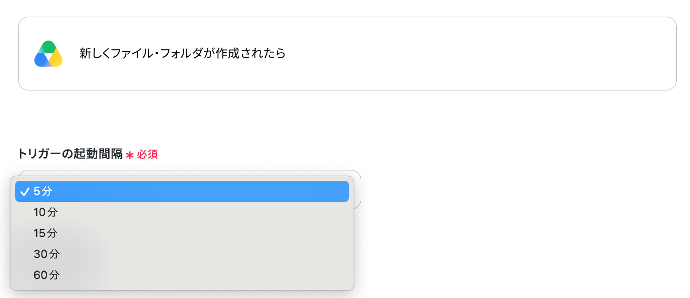This screenshot has height=298, width=690.
Task: Click the Google Drive triangle icon
Action: pos(49,54)
